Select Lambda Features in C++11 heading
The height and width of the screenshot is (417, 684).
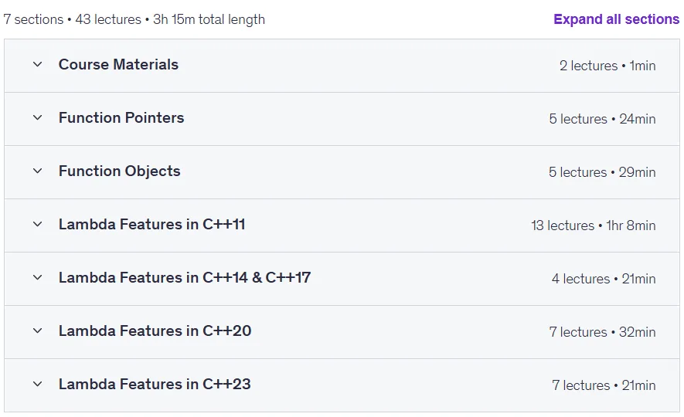[151, 225]
